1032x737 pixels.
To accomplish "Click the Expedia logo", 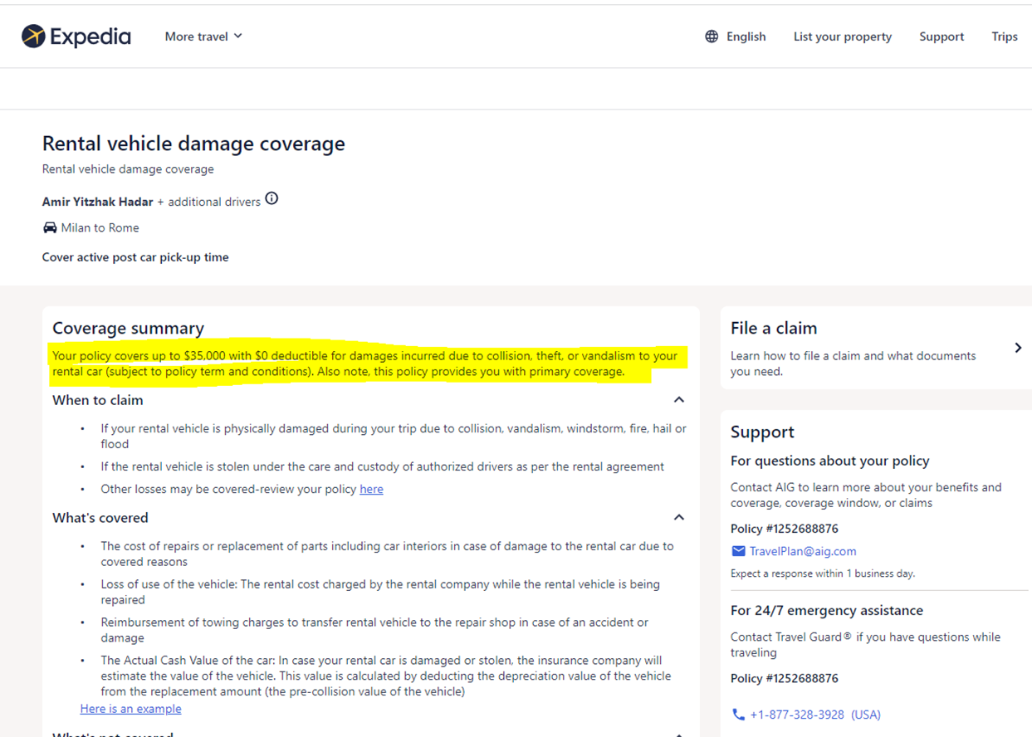I will coord(75,36).
